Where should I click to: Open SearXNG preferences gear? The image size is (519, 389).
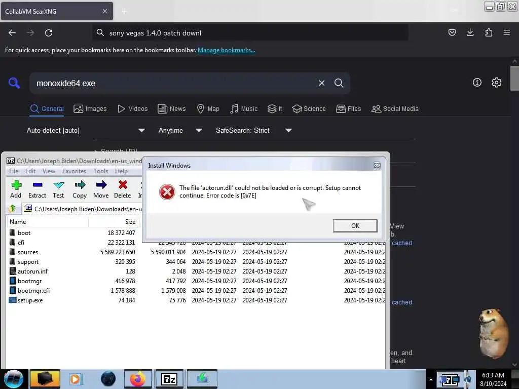pos(496,83)
